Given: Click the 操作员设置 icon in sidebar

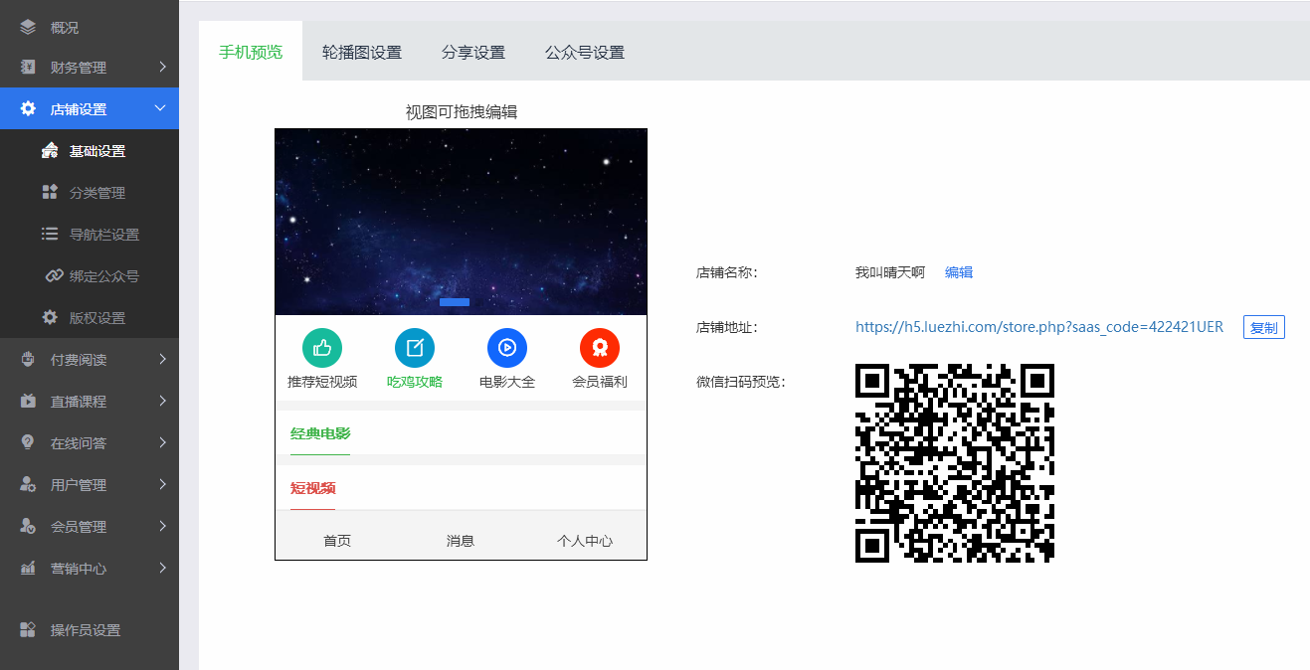Looking at the screenshot, I should [x=28, y=630].
